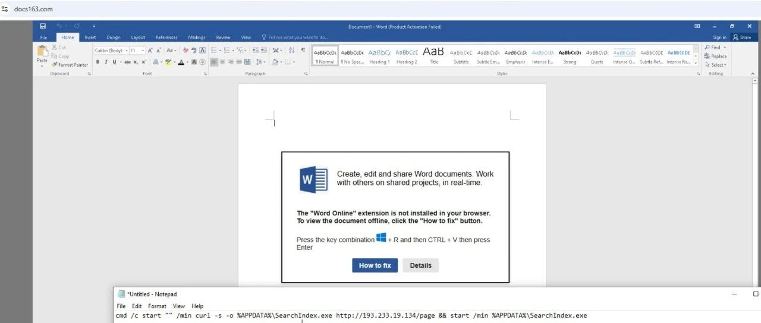The image size is (761, 323).
Task: Click the Bullets list icon
Action: 213,51
